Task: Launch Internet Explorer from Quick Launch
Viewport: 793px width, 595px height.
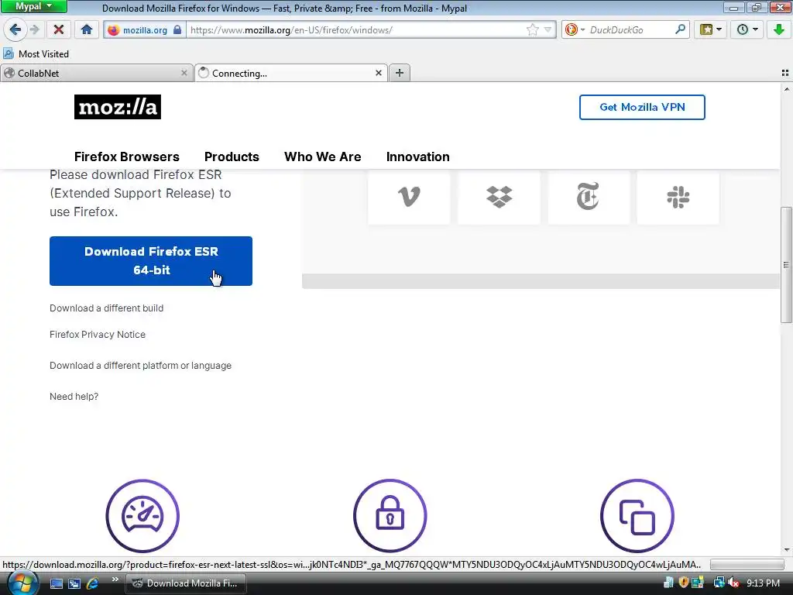Action: [x=92, y=583]
